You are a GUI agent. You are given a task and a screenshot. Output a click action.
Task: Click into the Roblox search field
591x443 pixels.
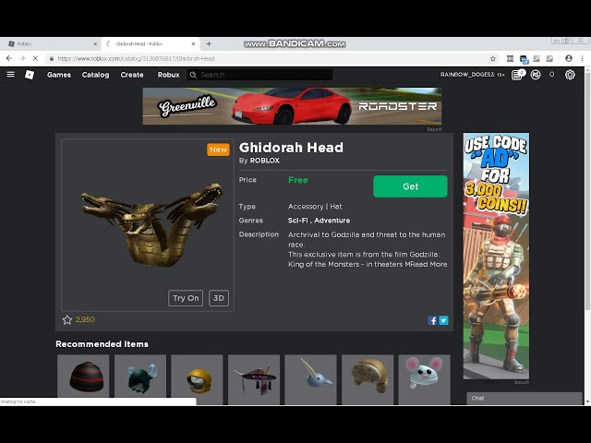(x=259, y=75)
